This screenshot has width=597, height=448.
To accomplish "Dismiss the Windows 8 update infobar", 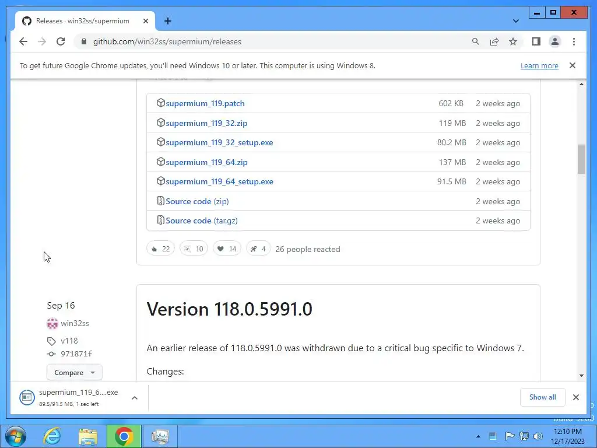I will click(573, 65).
